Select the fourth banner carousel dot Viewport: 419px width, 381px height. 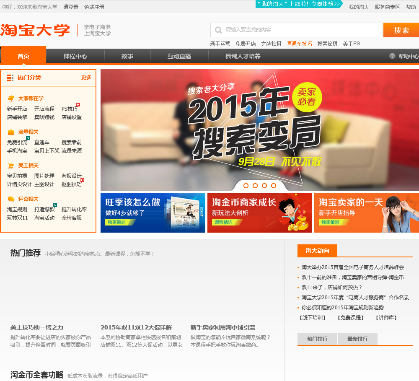pos(273,186)
